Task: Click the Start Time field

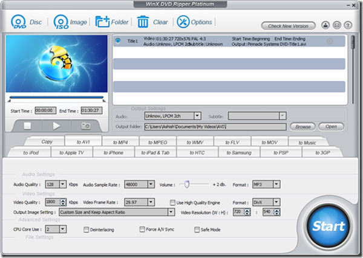Action: point(45,111)
